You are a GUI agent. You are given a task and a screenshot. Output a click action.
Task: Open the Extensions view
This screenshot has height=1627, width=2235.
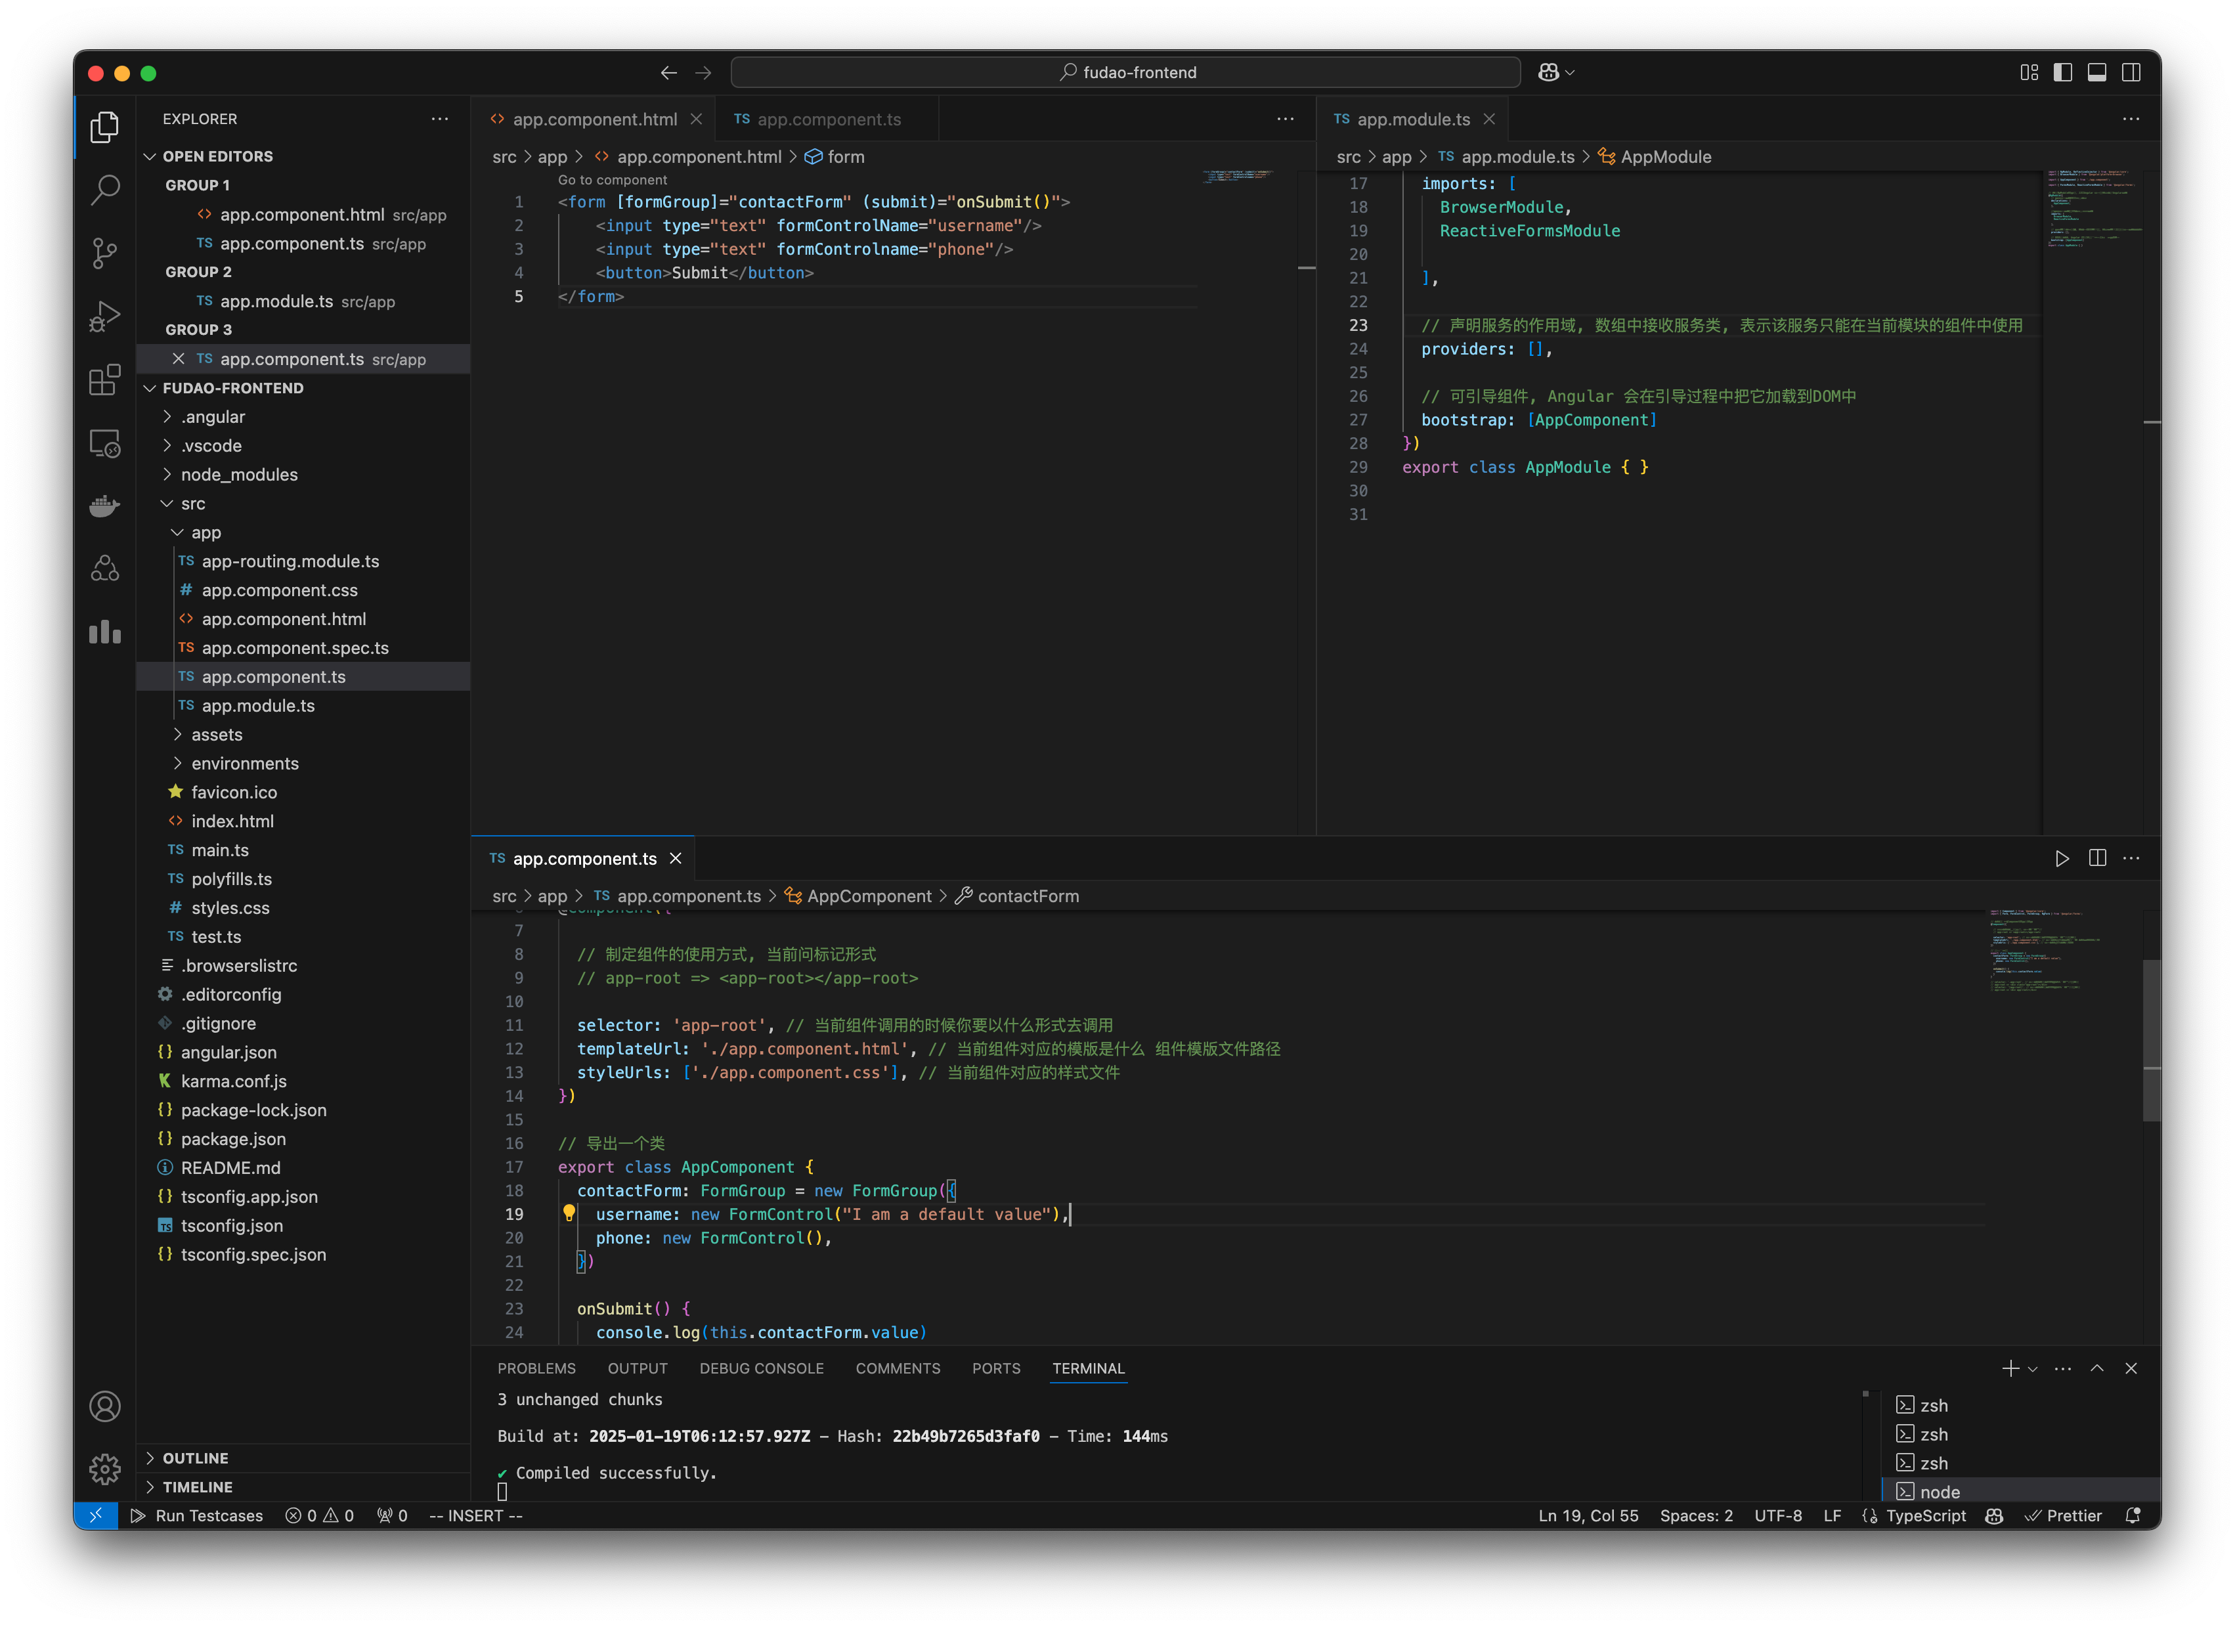pos(104,380)
